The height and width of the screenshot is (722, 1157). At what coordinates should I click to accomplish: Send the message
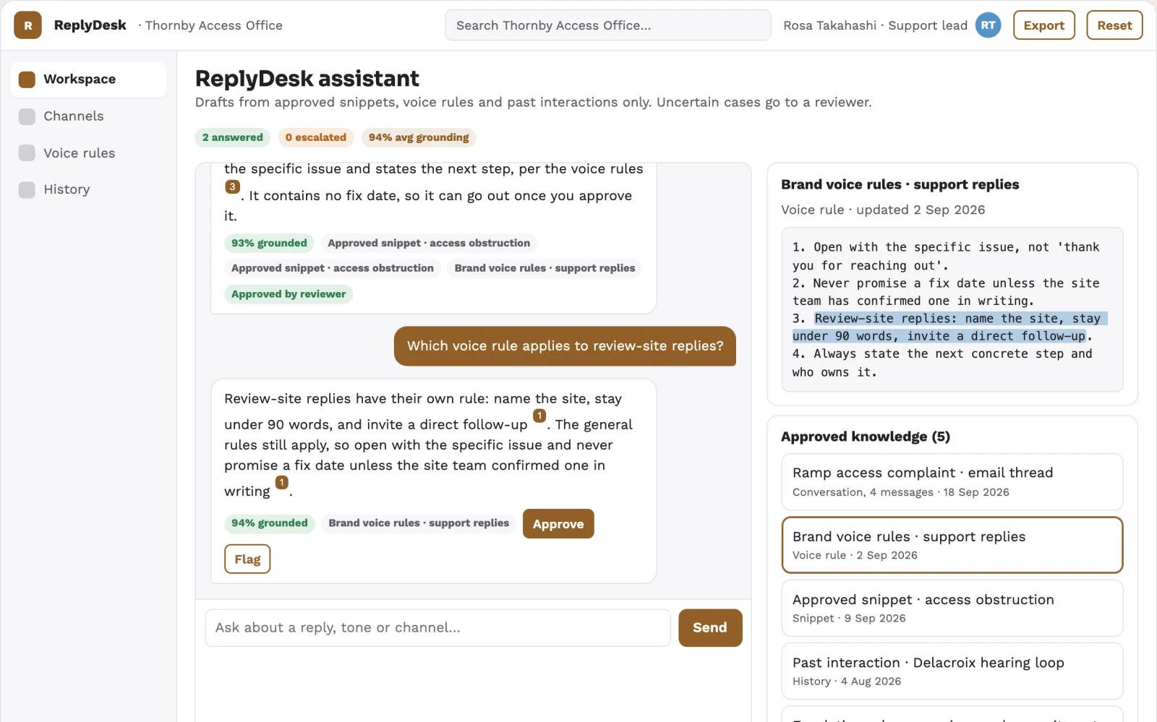click(710, 628)
